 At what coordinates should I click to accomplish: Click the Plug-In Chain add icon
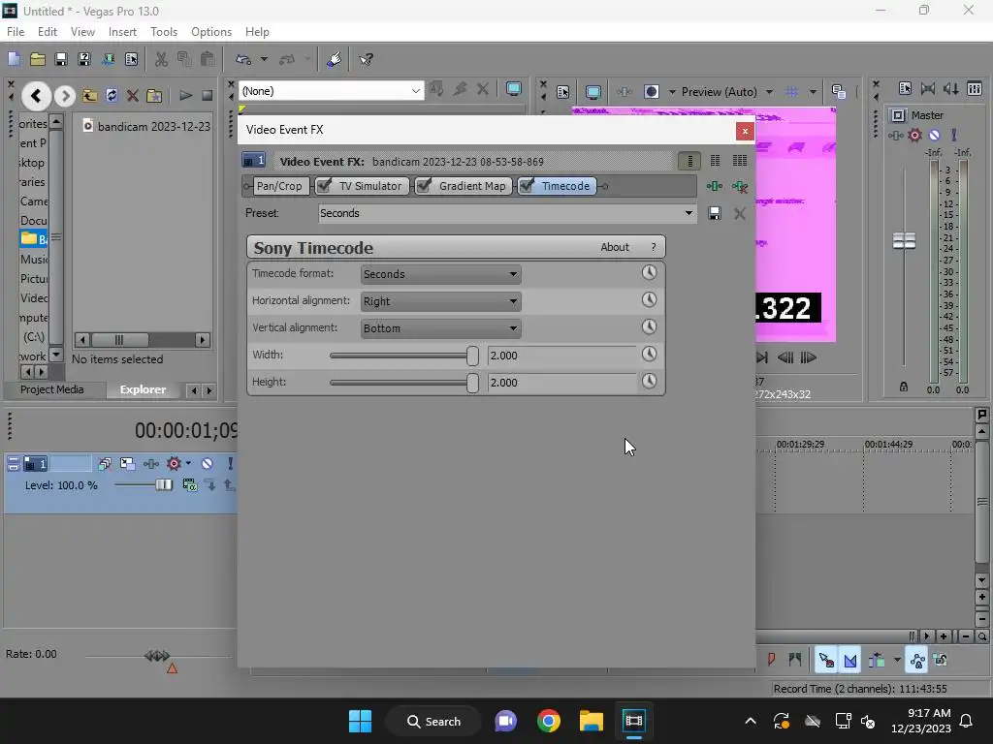tap(715, 186)
